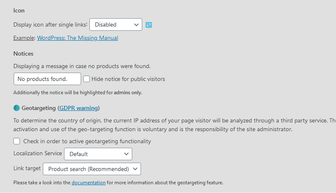The width and height of the screenshot is (336, 193).
Task: Follow the 'WordPress: The Missing Manual' link
Action: point(77,38)
